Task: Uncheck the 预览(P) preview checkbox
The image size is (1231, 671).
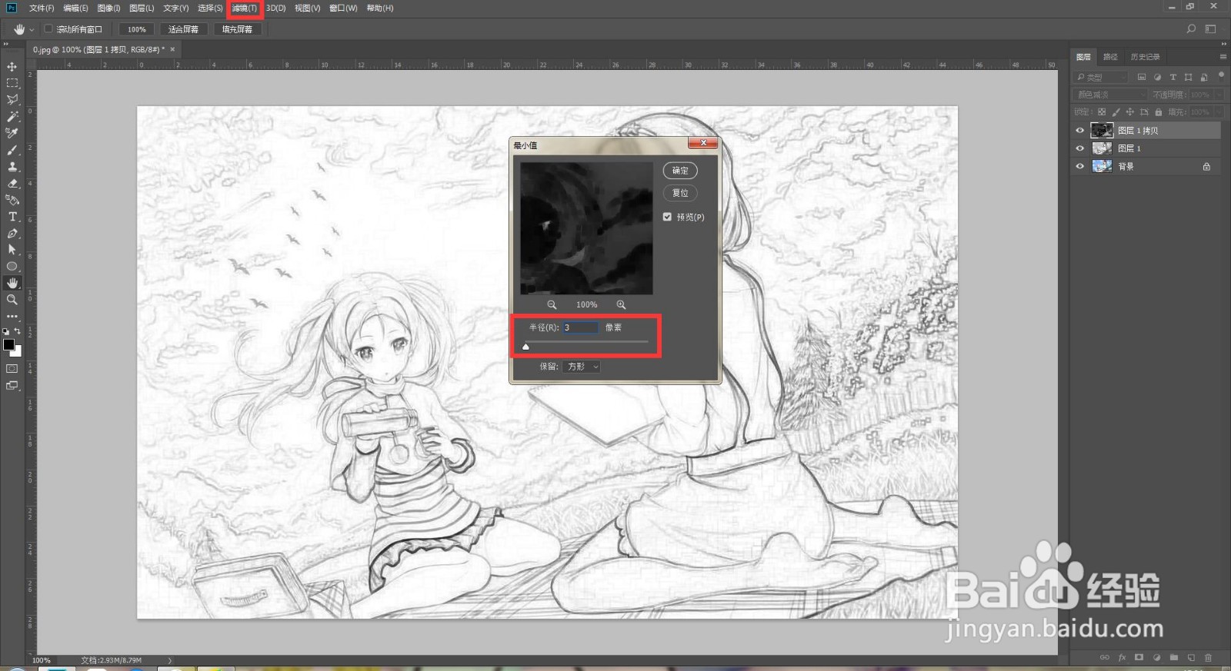Action: [667, 217]
